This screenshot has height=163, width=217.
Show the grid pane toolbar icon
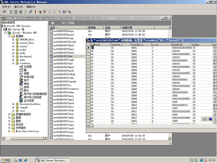point(16,12)
